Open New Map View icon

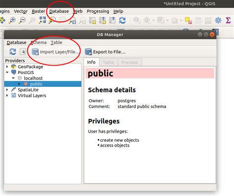(92, 20)
